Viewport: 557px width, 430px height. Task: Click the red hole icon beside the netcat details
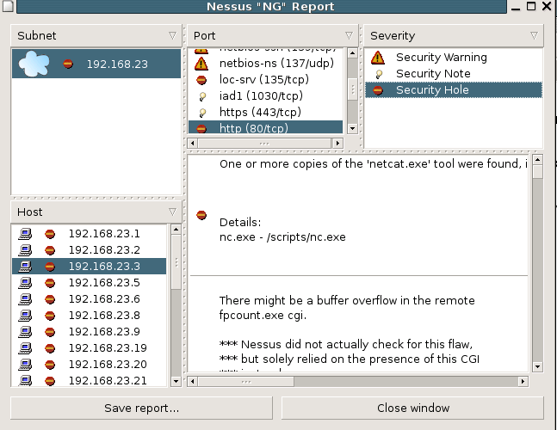pyautogui.click(x=201, y=215)
